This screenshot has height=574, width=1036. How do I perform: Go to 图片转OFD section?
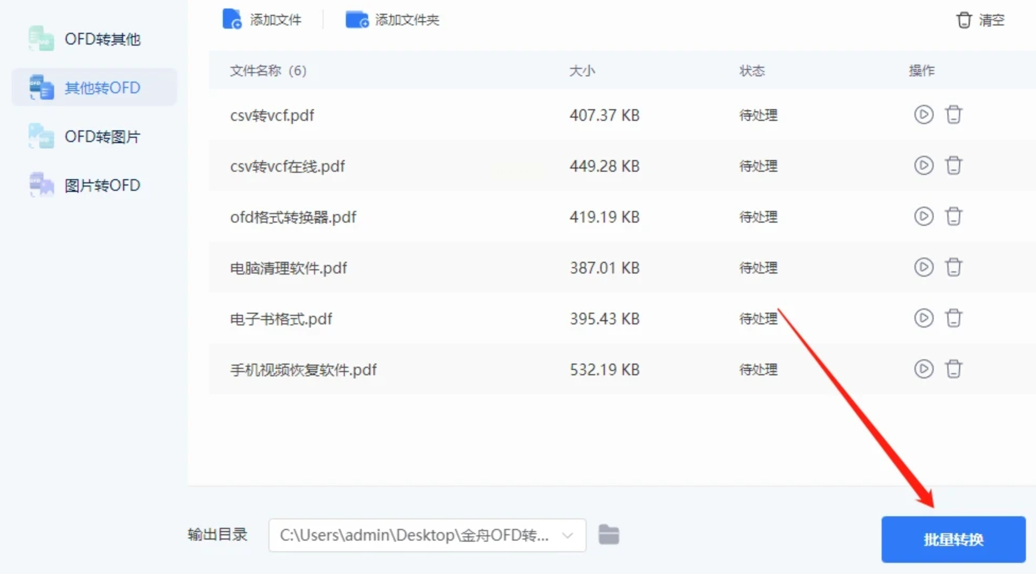94,185
